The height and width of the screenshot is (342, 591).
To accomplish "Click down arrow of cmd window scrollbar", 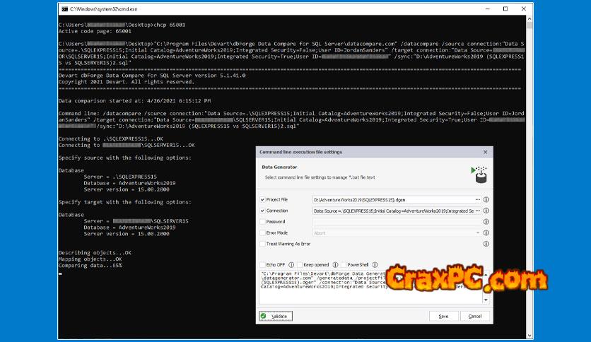I will (x=529, y=336).
